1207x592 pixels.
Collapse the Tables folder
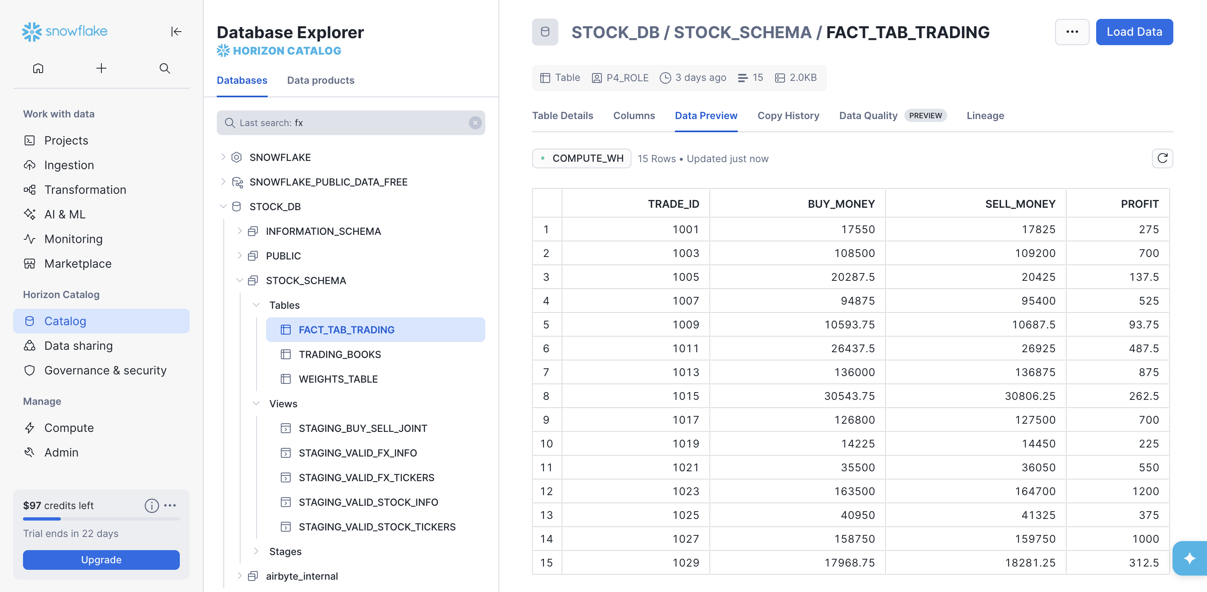point(256,305)
